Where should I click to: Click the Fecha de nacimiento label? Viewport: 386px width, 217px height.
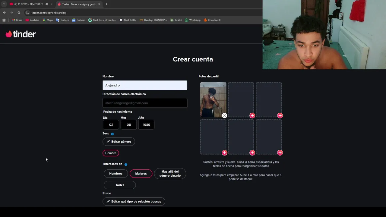[x=118, y=112]
